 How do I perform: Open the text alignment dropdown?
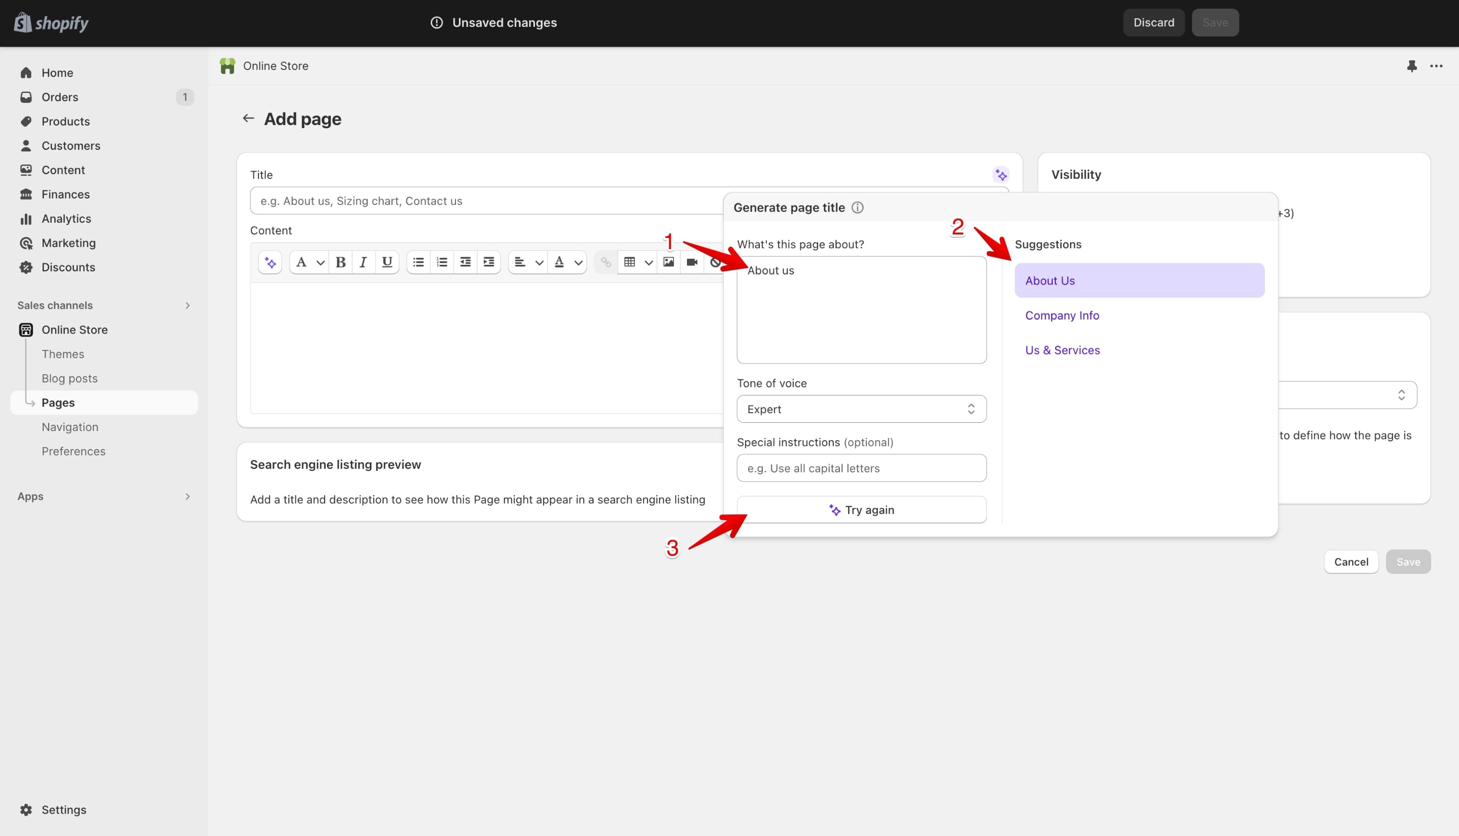click(x=528, y=262)
